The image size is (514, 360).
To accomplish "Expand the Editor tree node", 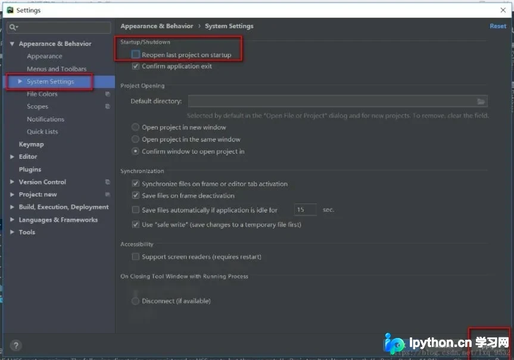I will tap(12, 156).
